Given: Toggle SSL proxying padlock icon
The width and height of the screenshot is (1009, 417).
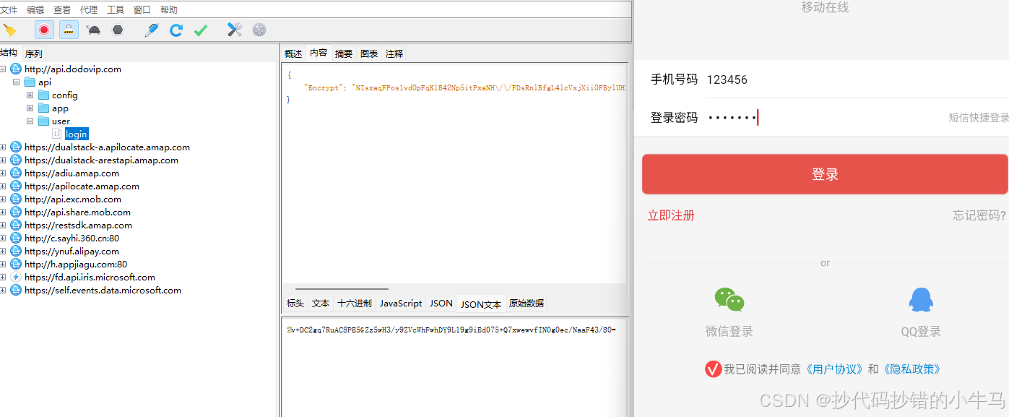Looking at the screenshot, I should tap(69, 30).
